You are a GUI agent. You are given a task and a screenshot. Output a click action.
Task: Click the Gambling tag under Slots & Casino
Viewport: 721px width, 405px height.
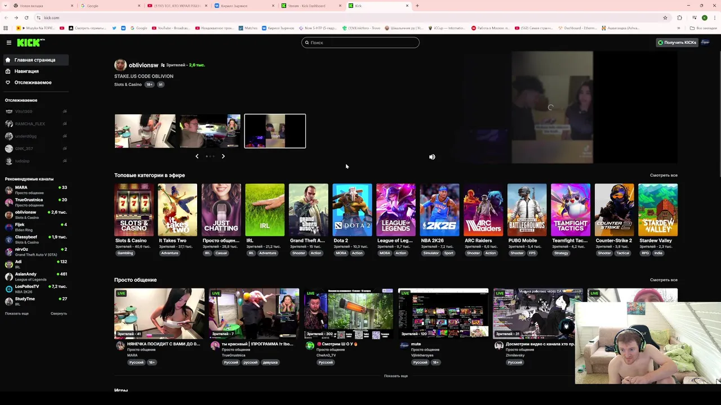tap(125, 253)
